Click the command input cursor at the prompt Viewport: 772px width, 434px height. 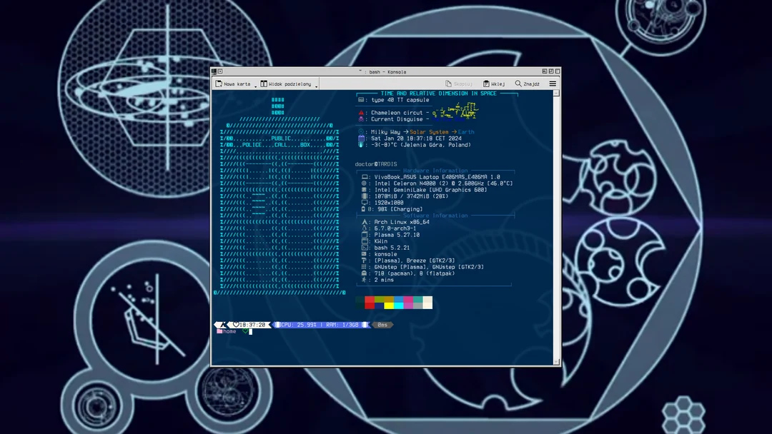251,330
